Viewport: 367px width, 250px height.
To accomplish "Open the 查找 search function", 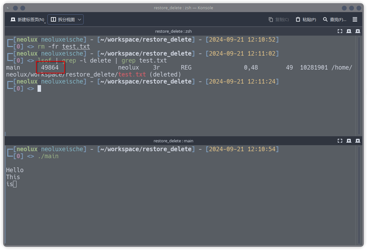I will pyautogui.click(x=335, y=20).
